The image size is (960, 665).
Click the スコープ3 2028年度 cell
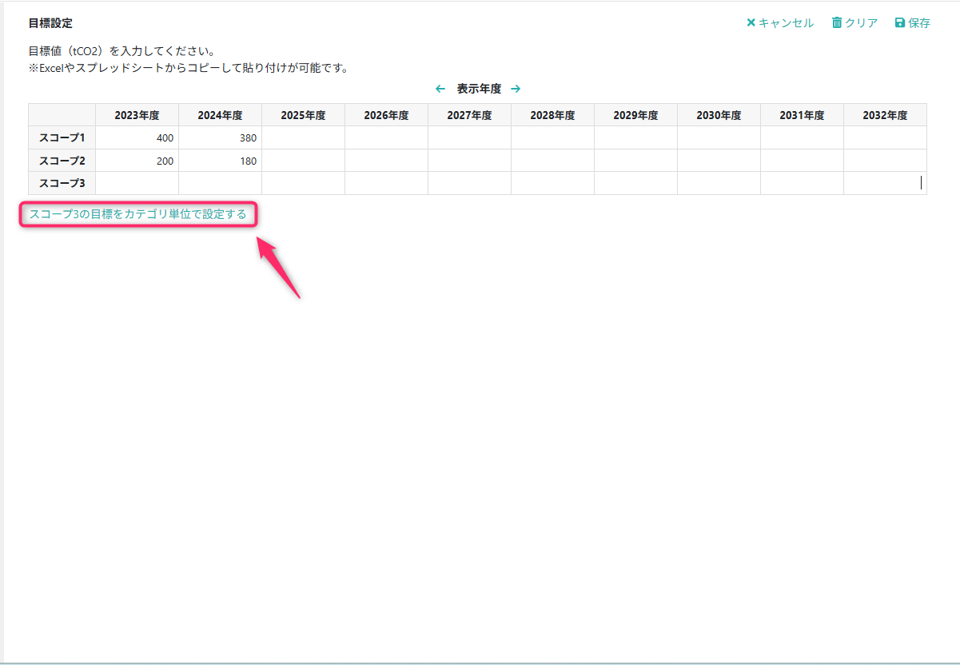coord(552,183)
